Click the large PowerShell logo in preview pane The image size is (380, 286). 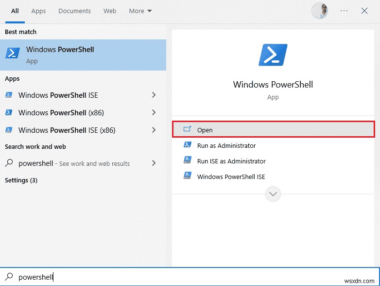(x=273, y=55)
